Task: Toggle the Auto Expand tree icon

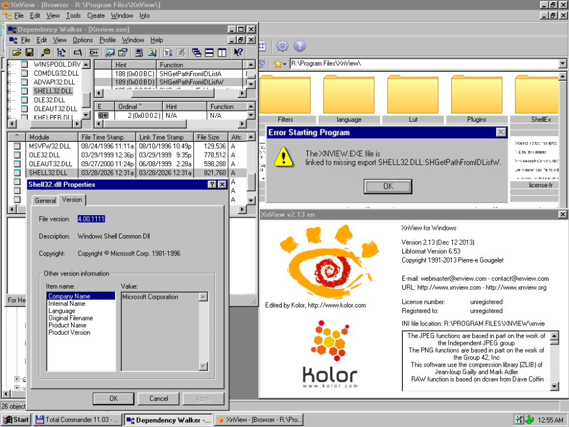Action: pos(61,52)
